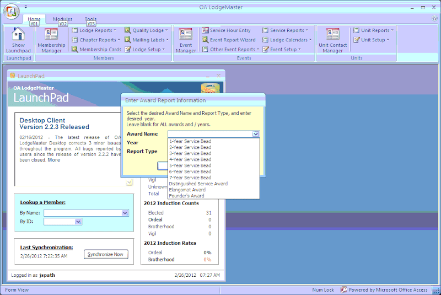Click the logged in user jspath
Image resolution: width=441 pixels, height=295 pixels.
pyautogui.click(x=47, y=275)
